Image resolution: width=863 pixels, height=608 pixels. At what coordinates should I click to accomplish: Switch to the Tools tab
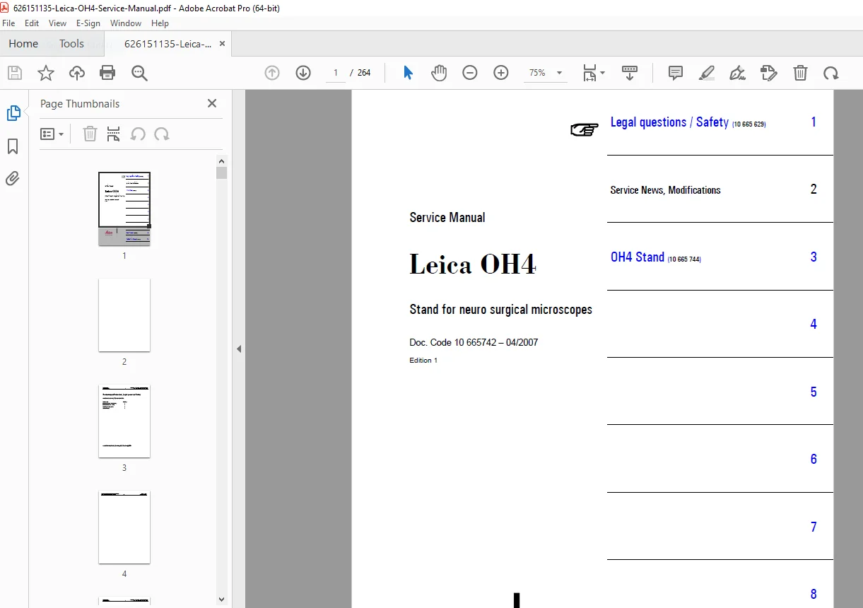tap(71, 43)
